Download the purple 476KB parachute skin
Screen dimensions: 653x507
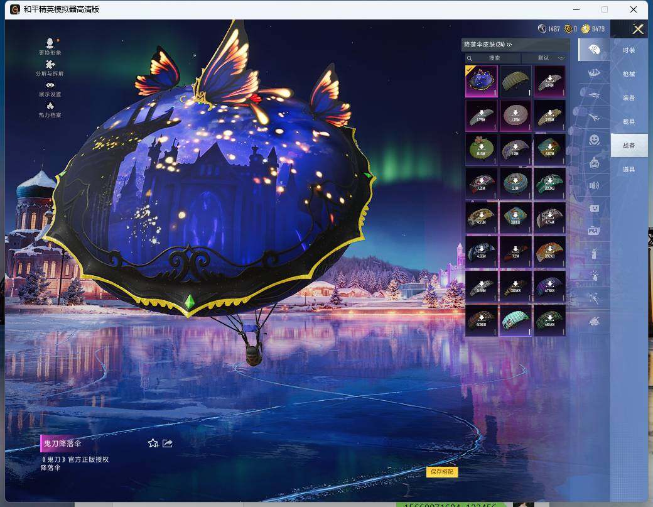550,286
